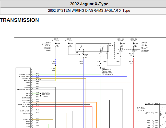Click the "WHT" wire color at pin 10
The height and width of the screenshot is (128, 166).
pos(38,88)
